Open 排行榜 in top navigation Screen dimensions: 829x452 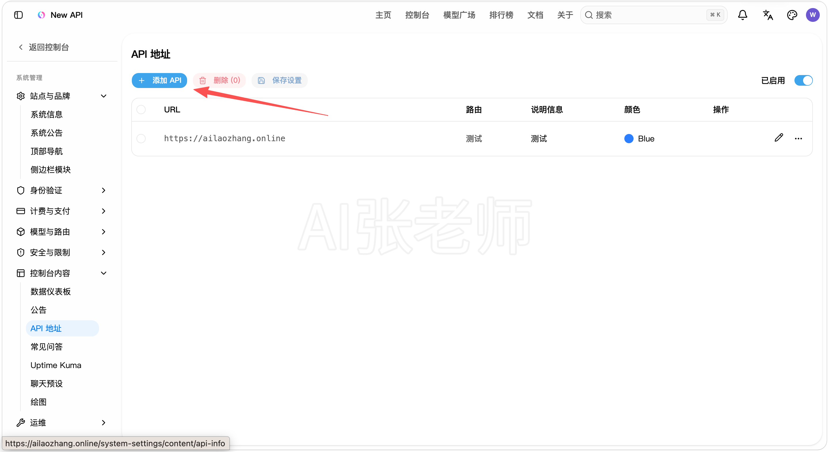[501, 15]
